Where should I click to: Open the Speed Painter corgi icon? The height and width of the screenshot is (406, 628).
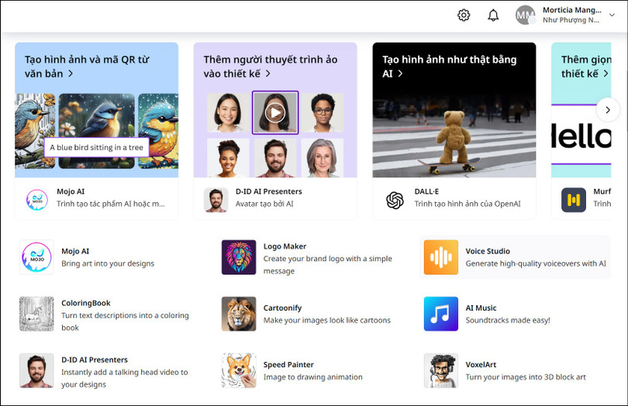pyautogui.click(x=239, y=370)
